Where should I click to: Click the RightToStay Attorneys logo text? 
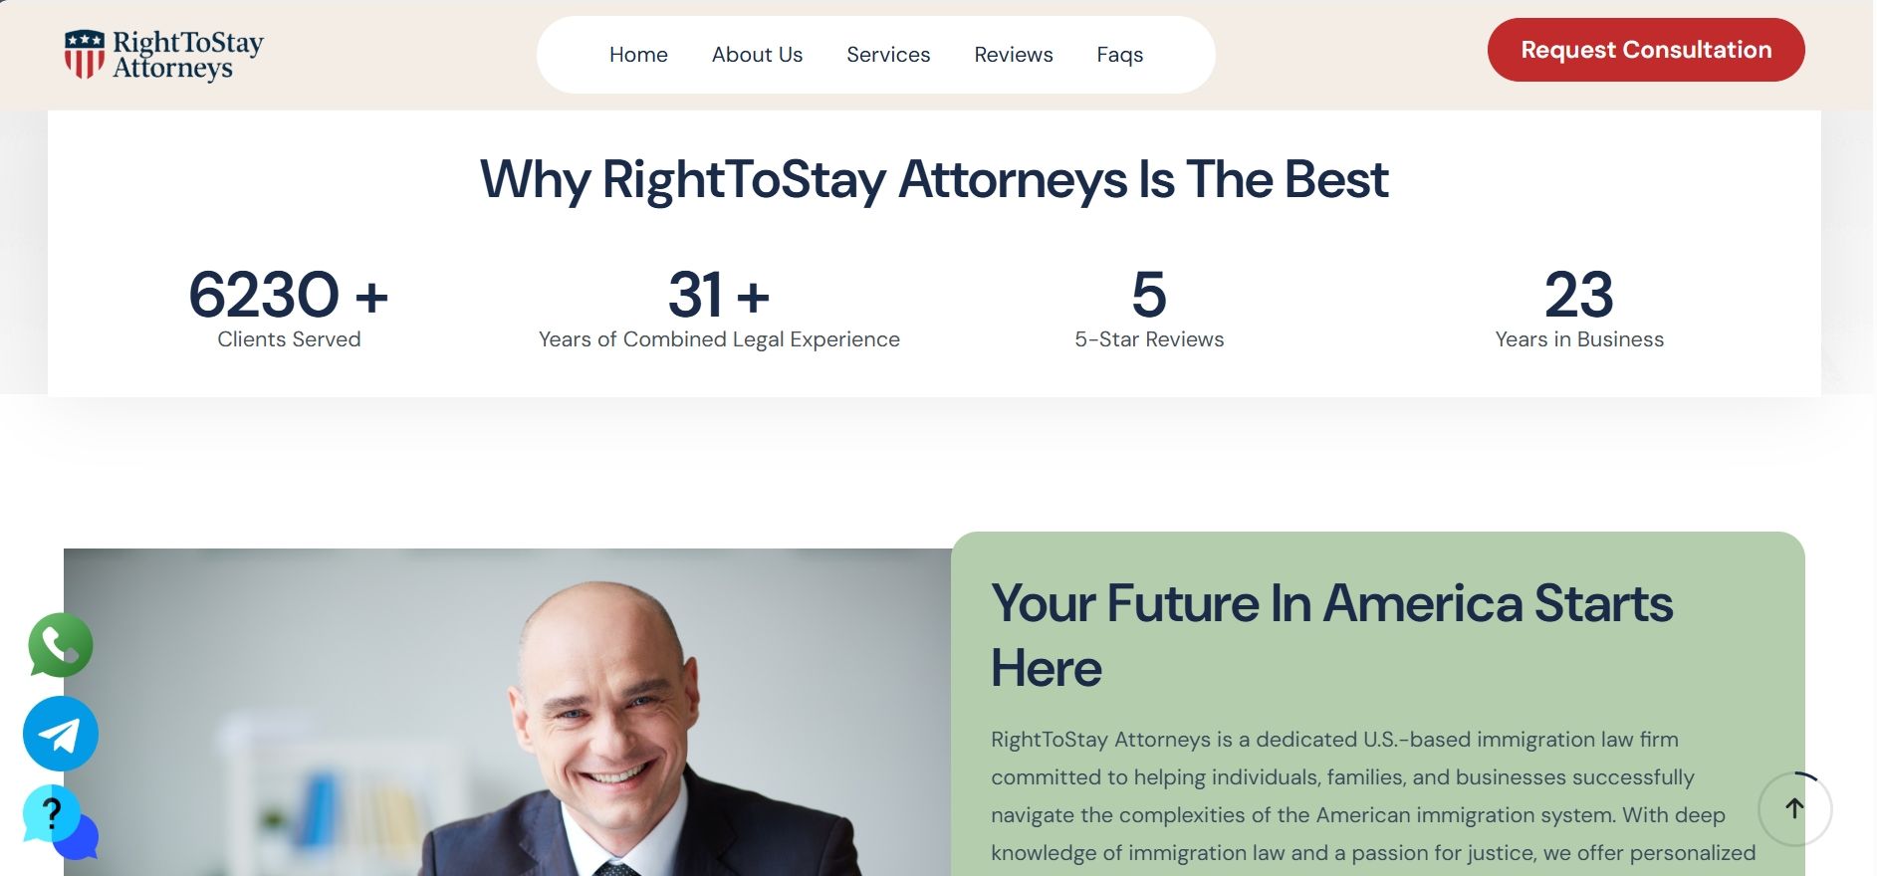pos(188,55)
